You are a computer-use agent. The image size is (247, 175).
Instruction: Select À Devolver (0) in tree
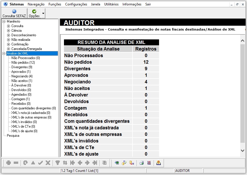tap(21, 85)
